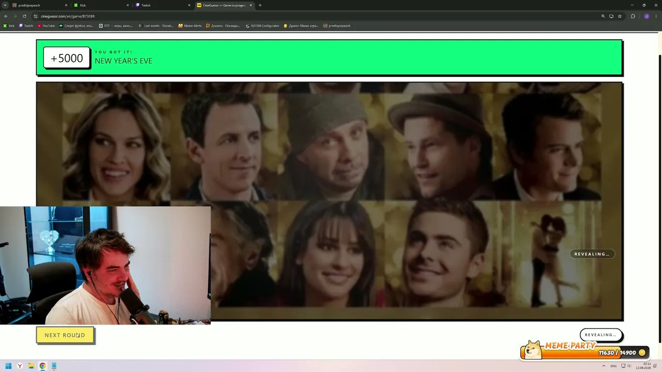Open the DTF games and movies bookmark

click(116, 26)
